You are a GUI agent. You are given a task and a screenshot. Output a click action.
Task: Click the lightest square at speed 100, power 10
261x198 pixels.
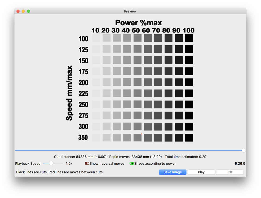tap(96, 38)
